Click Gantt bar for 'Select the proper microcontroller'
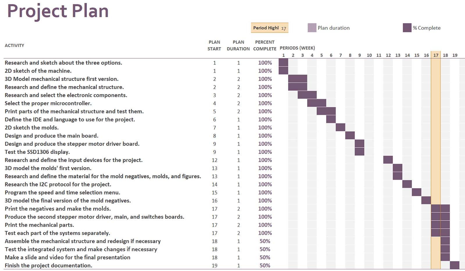 pyautogui.click(x=317, y=103)
